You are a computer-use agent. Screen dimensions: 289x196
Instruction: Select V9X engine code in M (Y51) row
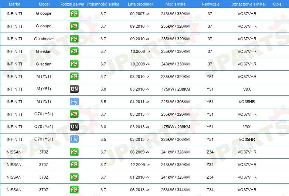[x=247, y=89]
